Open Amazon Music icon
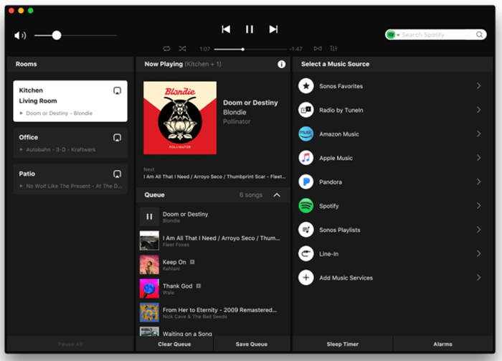502x361 pixels. pyautogui.click(x=306, y=134)
